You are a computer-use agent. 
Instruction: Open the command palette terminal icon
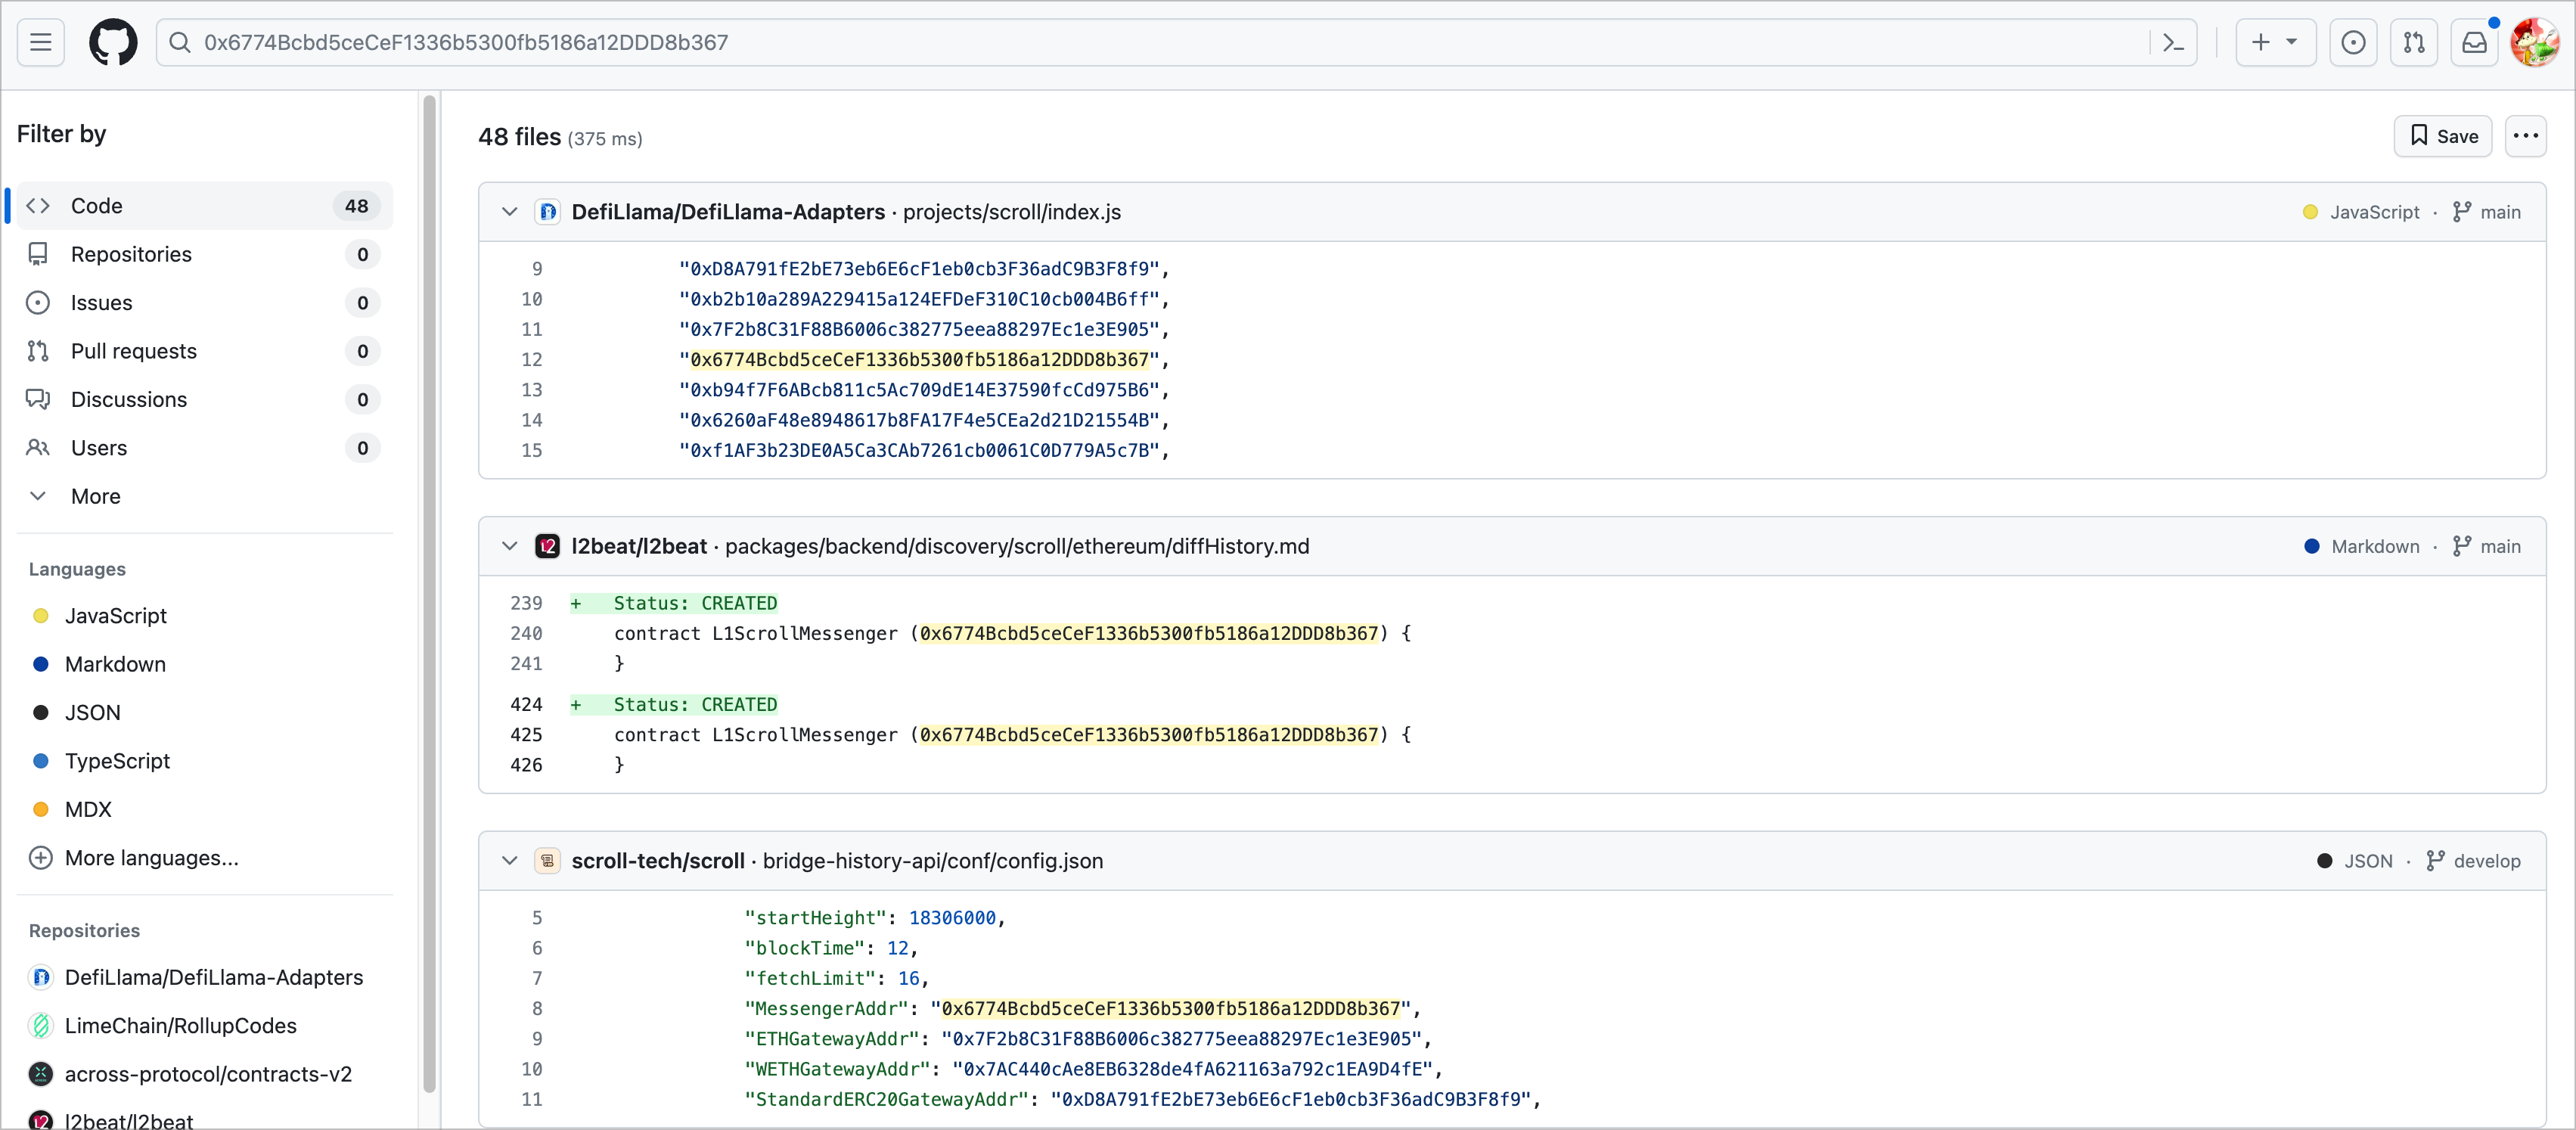2172,42
